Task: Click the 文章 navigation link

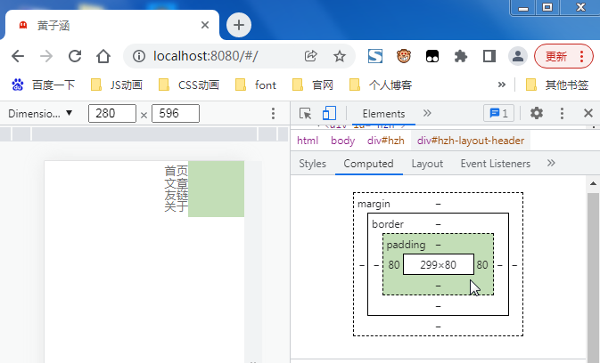Action: [176, 183]
